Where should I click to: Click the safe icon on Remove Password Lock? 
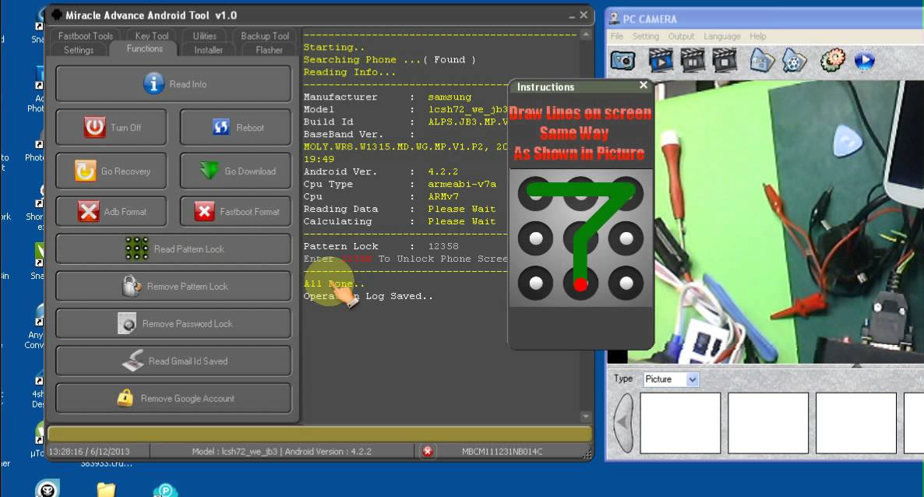[127, 323]
